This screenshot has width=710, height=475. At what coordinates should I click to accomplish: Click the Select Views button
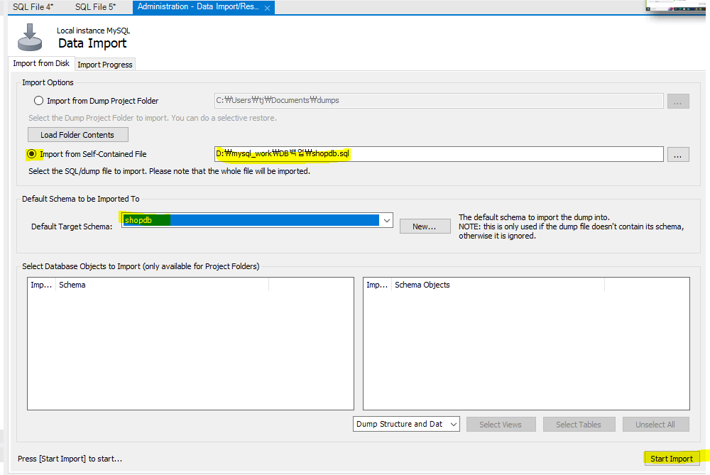(x=501, y=425)
